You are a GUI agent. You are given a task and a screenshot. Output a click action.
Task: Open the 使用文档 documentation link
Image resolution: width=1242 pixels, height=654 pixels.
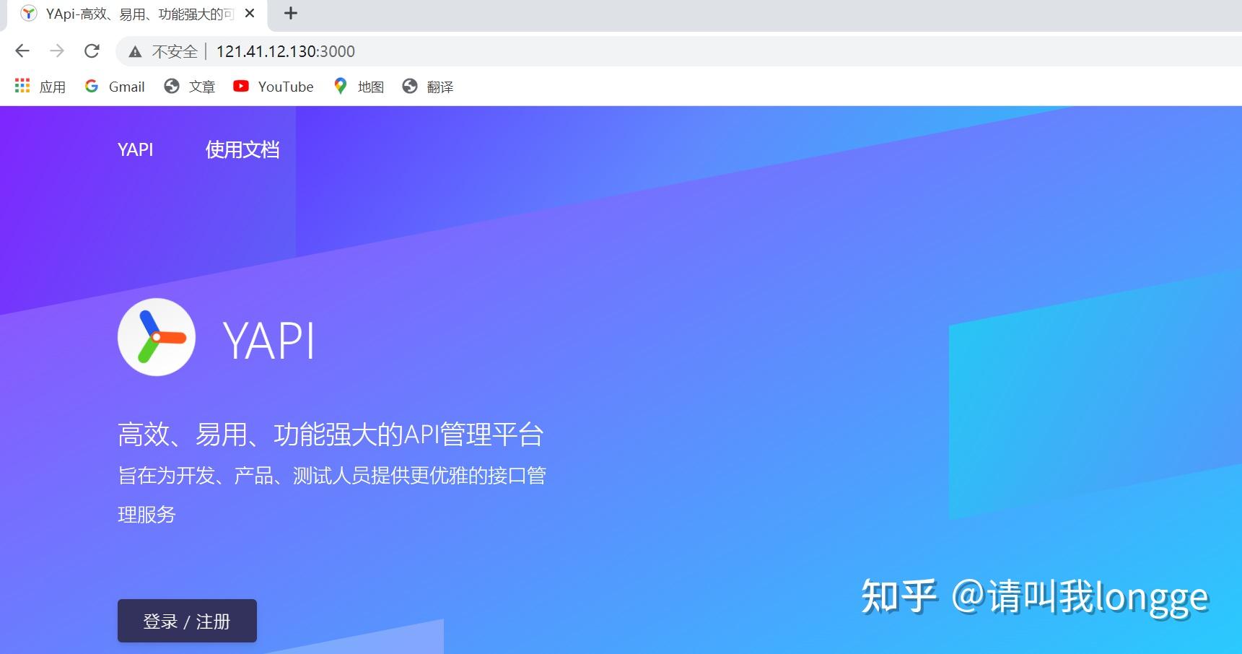click(x=242, y=149)
